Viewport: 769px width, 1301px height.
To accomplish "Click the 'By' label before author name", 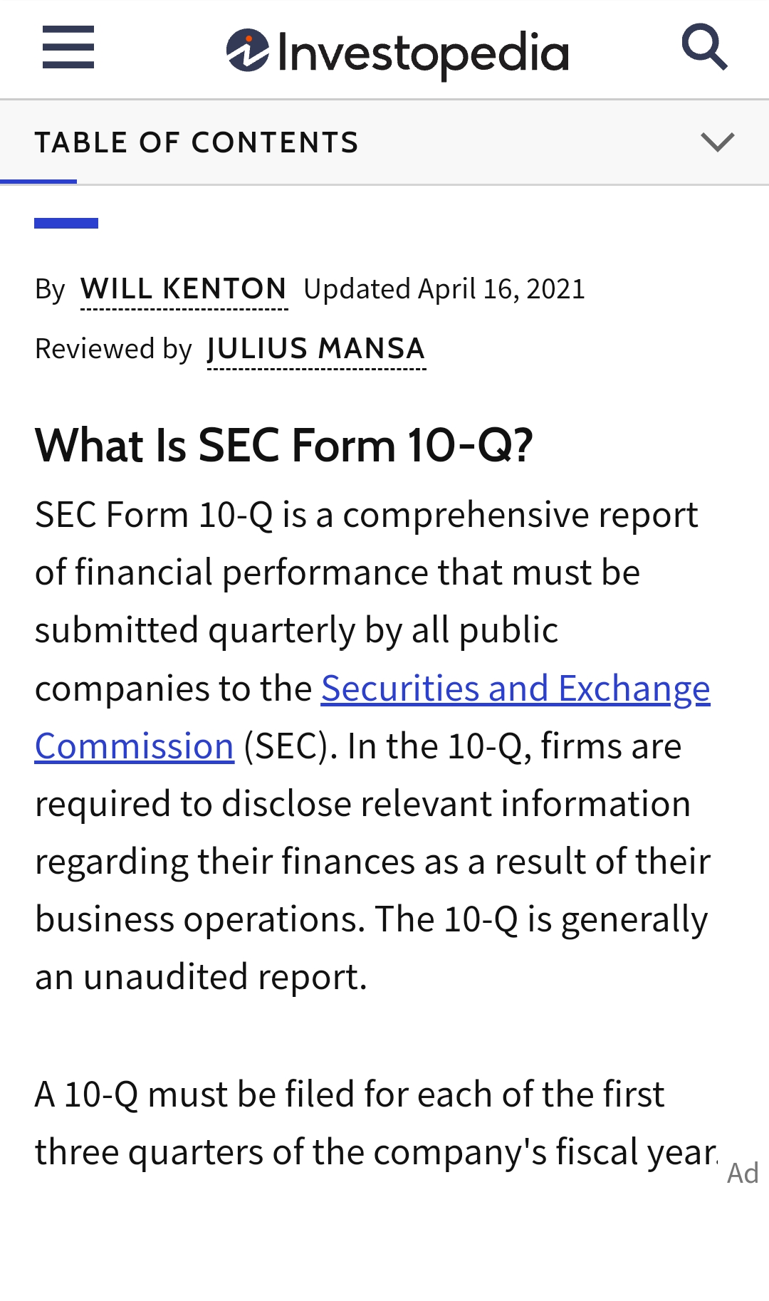I will (x=50, y=290).
